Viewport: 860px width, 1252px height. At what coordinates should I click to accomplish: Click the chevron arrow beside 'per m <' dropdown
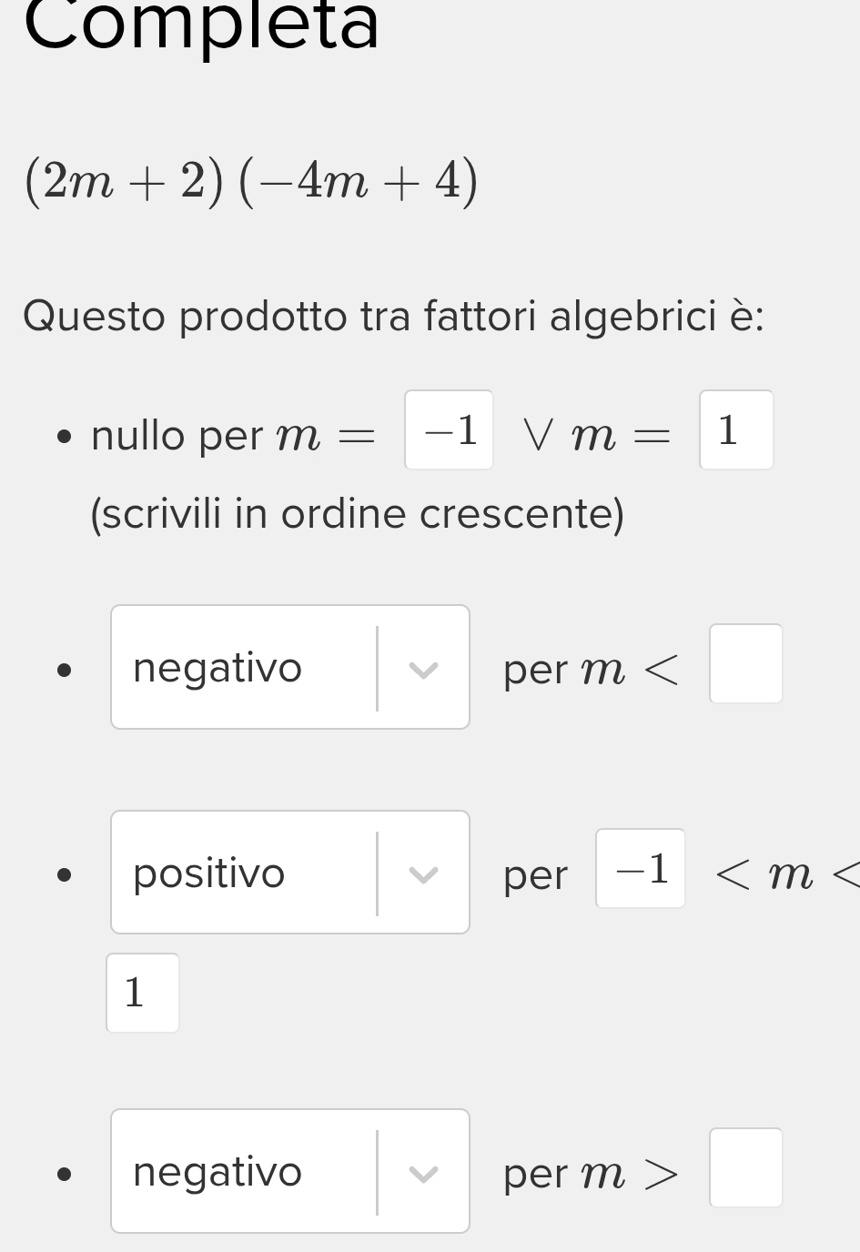pos(423,670)
